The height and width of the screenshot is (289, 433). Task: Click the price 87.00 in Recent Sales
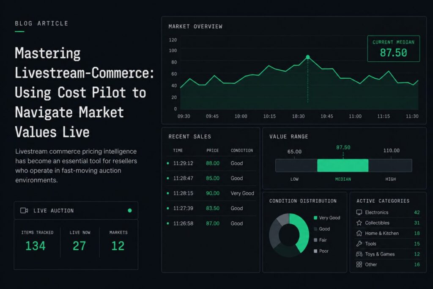click(213, 223)
